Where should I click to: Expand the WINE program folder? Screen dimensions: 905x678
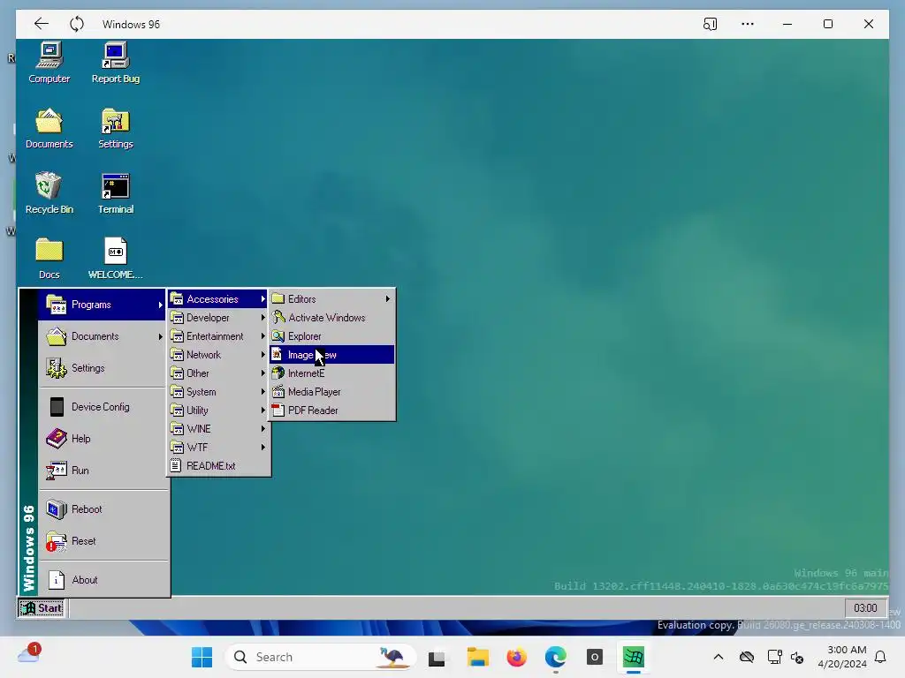(218, 428)
